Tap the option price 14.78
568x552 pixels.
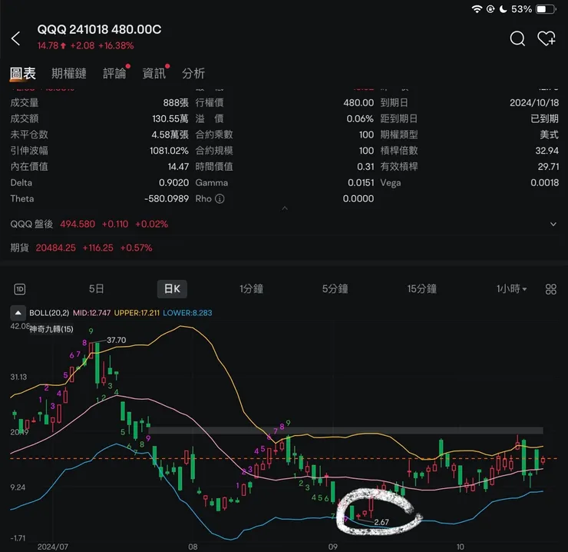48,45
